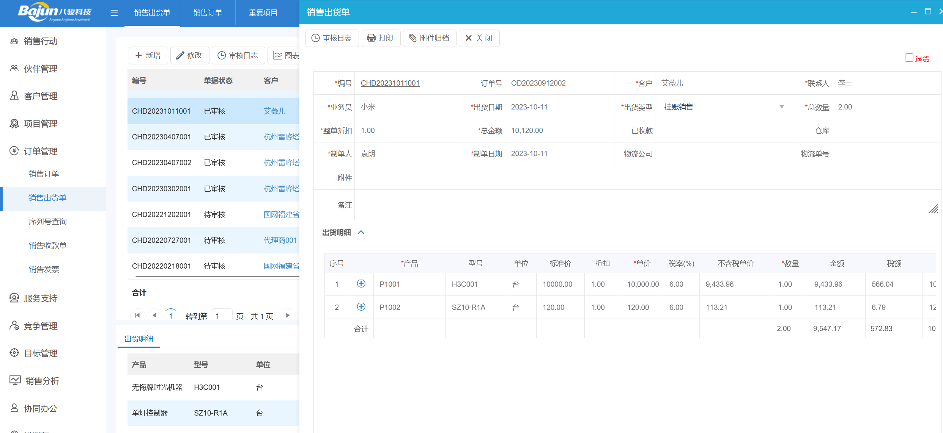Toggle the 退货 return checkbox
The height and width of the screenshot is (433, 943).
pos(909,58)
